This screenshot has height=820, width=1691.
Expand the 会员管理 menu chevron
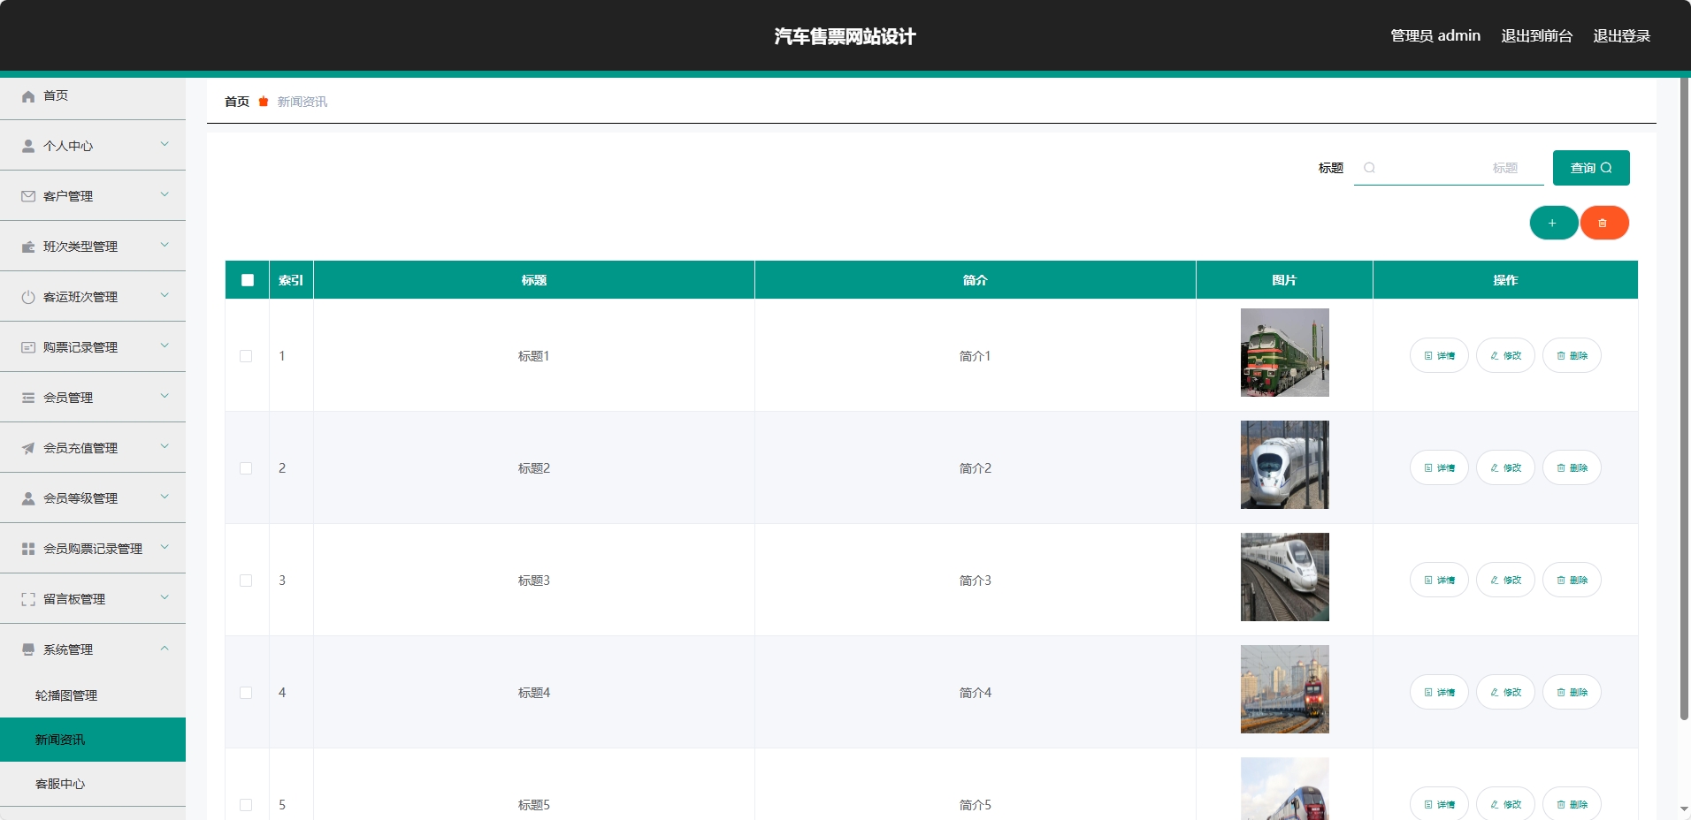click(x=165, y=396)
